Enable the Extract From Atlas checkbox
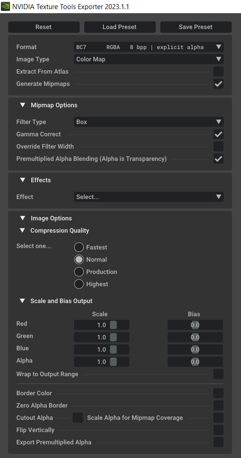This screenshot has height=458, width=241. (x=218, y=72)
